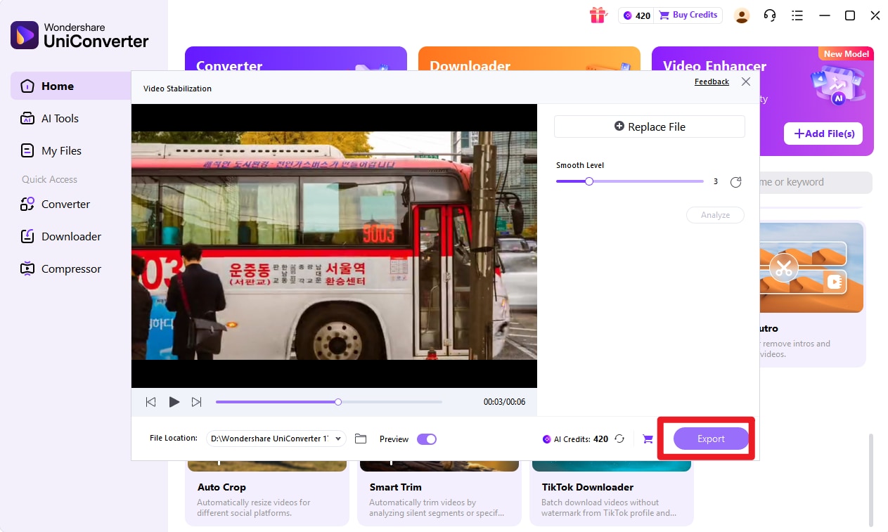Click the Buy Credits button
The width and height of the screenshot is (888, 532).
688,15
